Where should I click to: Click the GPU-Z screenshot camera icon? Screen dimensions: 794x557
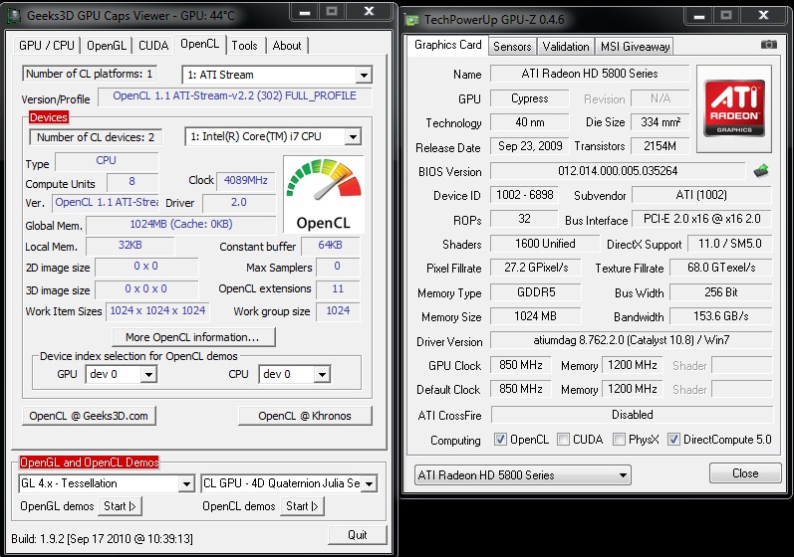(768, 45)
